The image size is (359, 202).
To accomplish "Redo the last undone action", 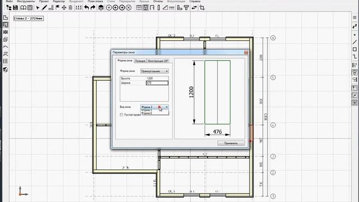I will tap(93, 8).
